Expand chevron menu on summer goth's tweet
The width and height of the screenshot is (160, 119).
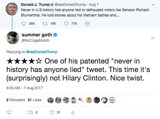pyautogui.click(x=152, y=38)
